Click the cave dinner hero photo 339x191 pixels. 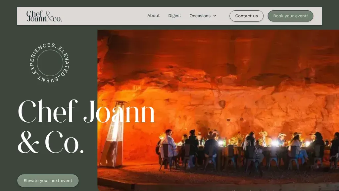[218, 110]
